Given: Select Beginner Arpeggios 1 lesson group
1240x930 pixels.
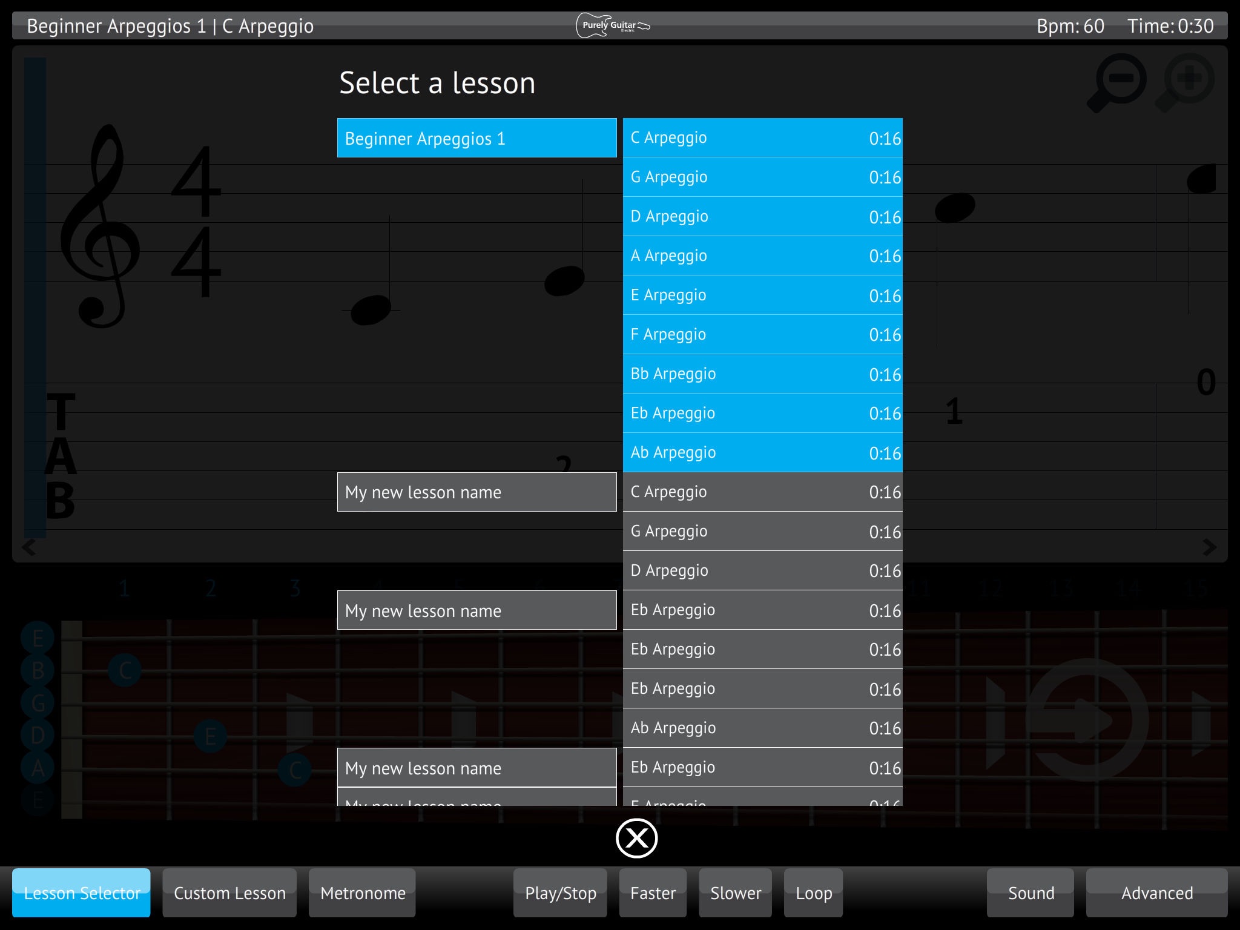Looking at the screenshot, I should [478, 137].
